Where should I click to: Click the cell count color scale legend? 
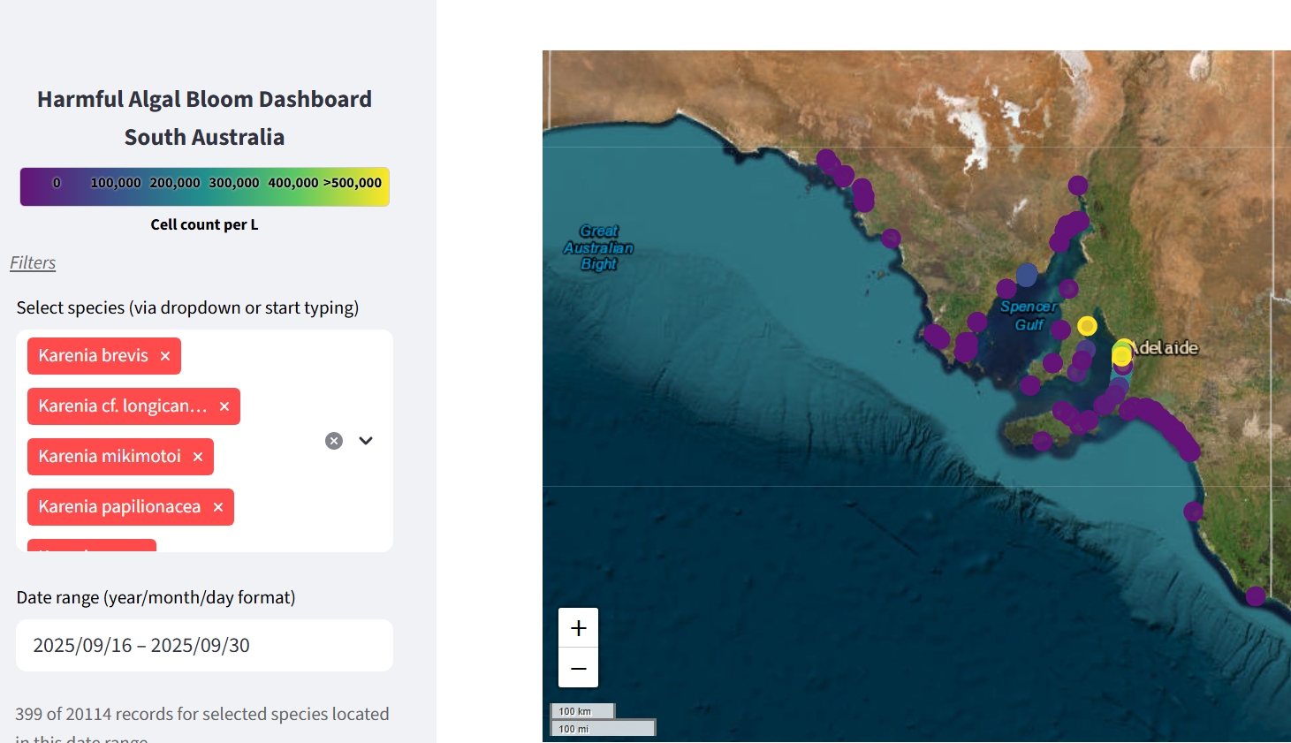click(204, 186)
